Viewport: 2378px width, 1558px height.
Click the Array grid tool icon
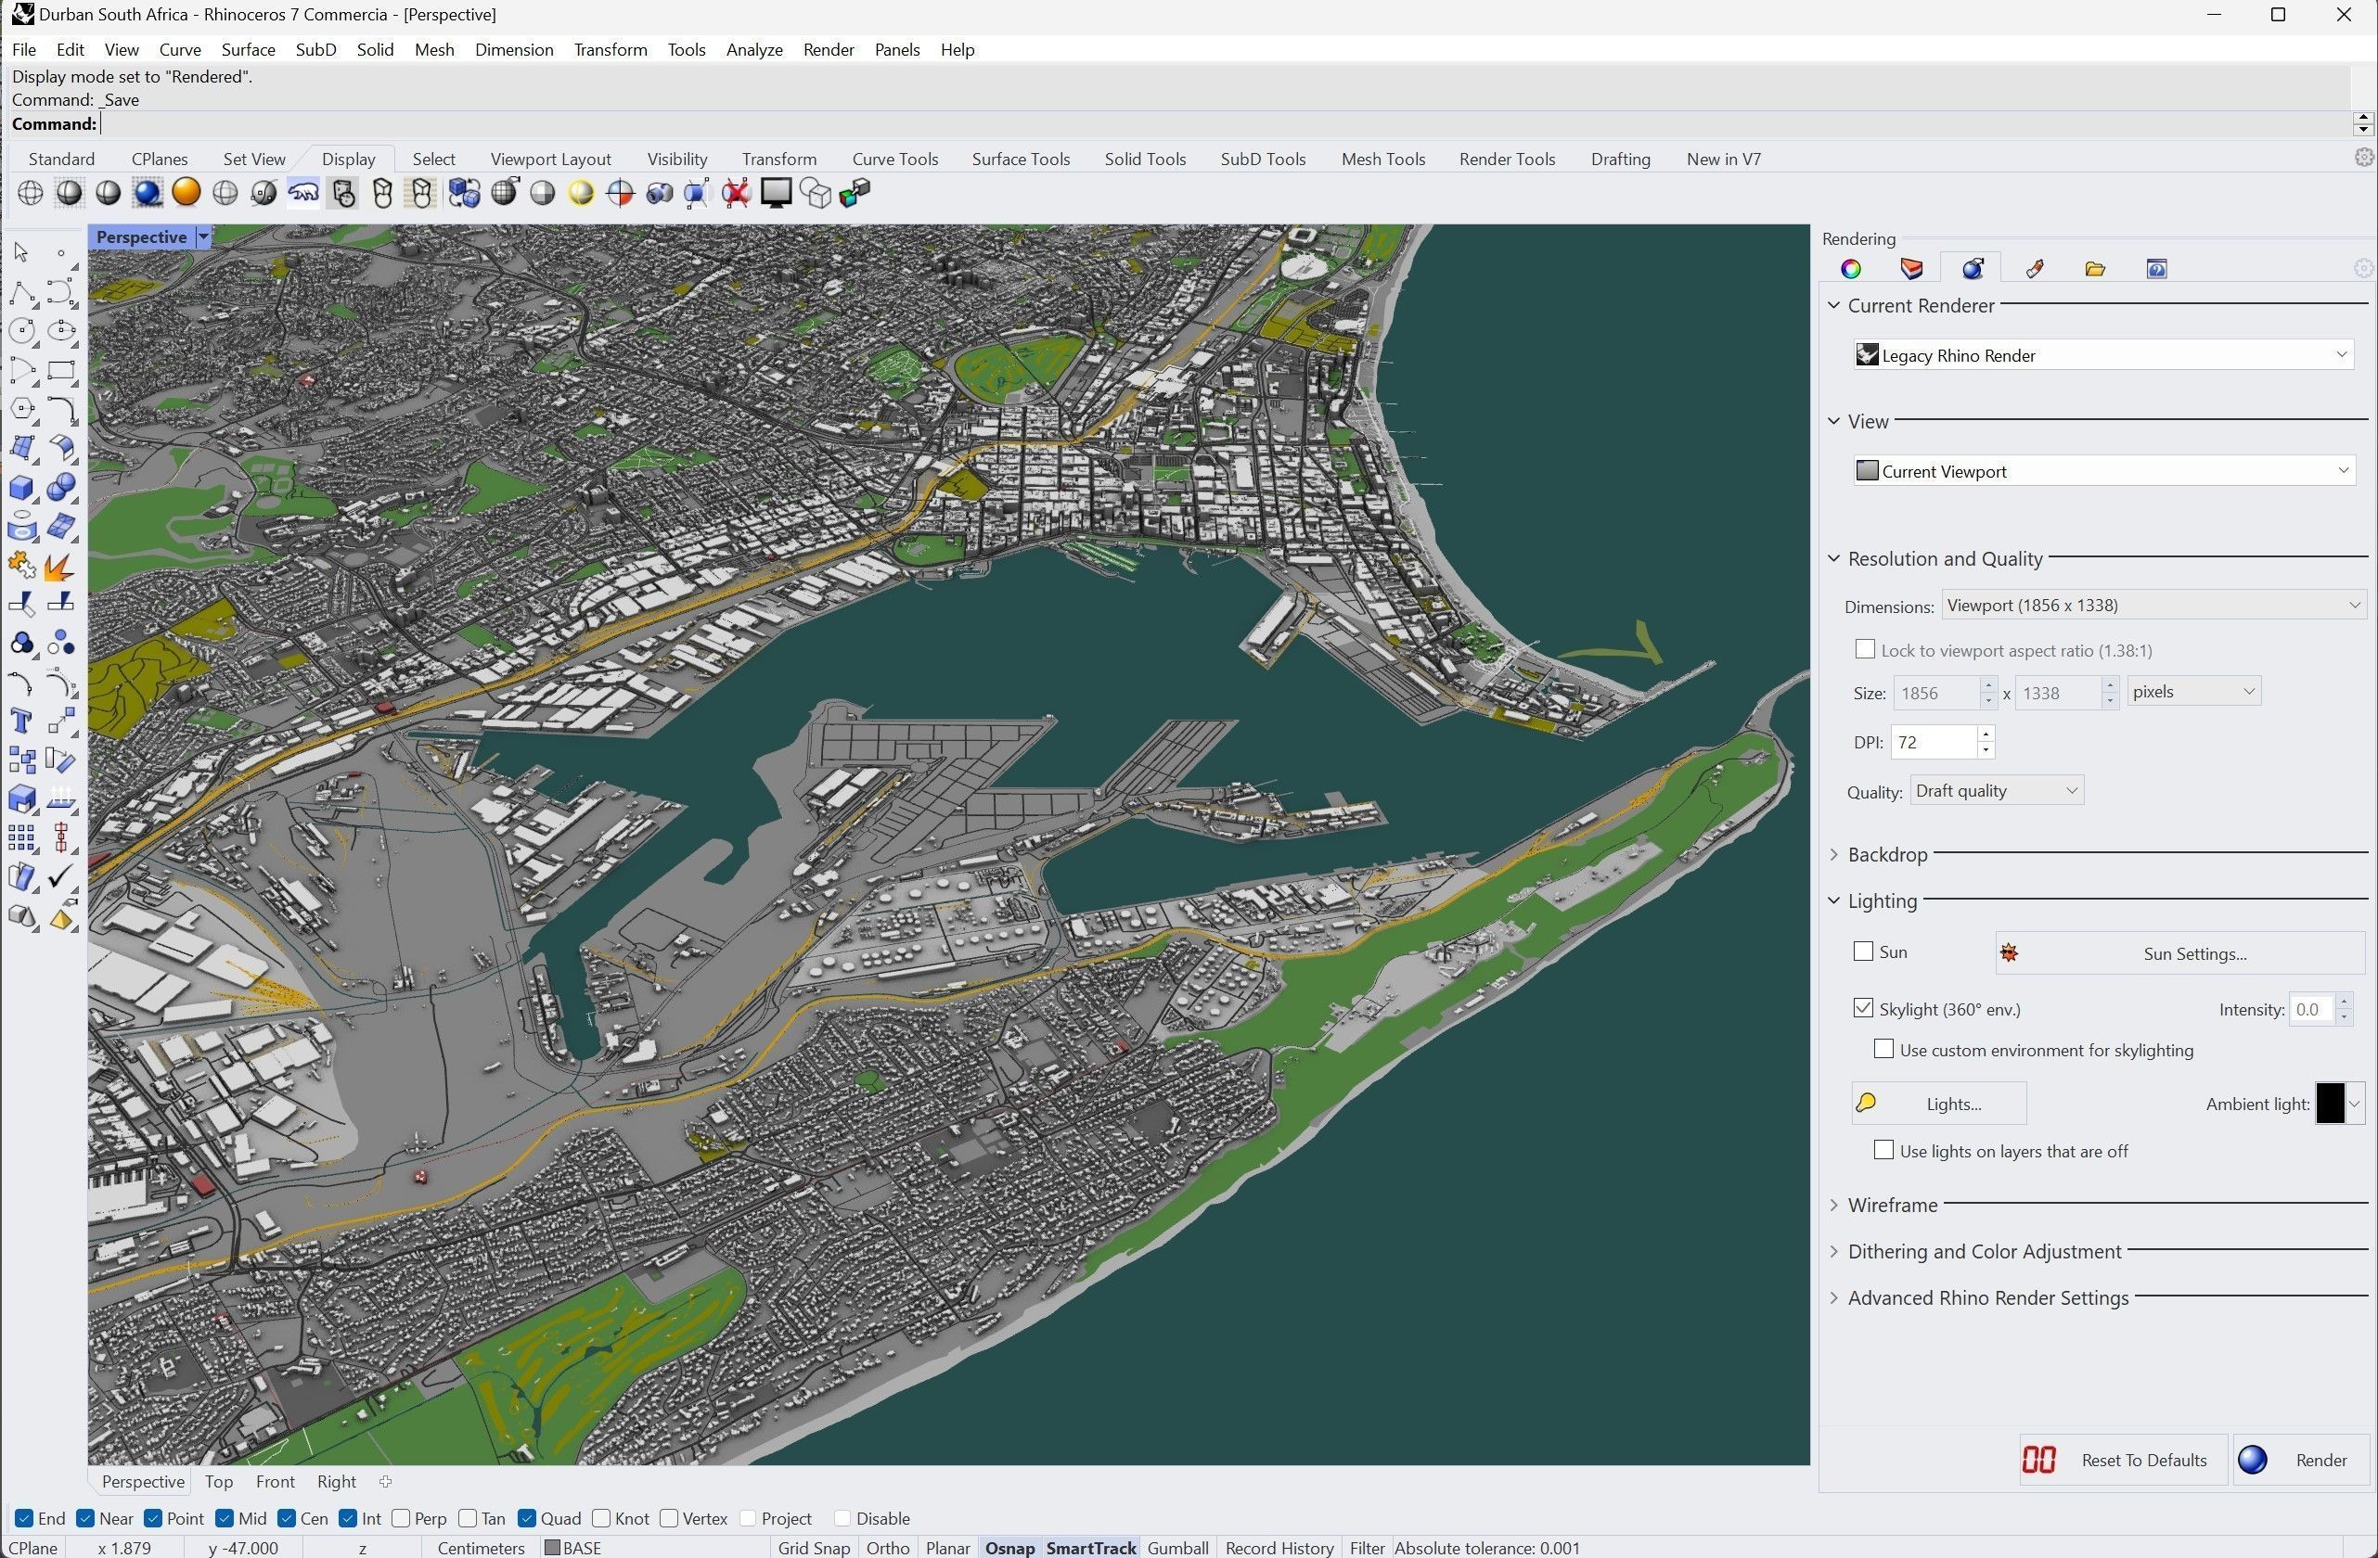(x=22, y=839)
